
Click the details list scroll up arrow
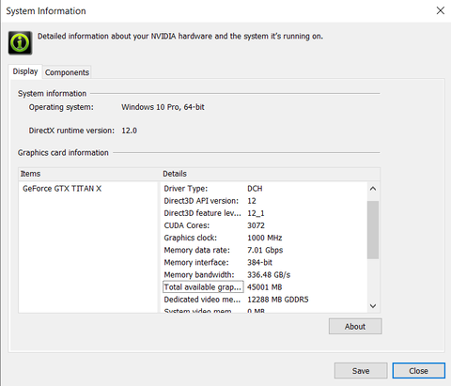(373, 189)
